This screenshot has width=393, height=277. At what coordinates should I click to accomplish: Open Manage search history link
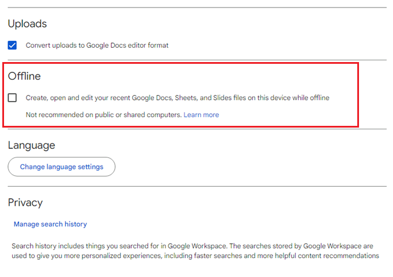(x=50, y=224)
